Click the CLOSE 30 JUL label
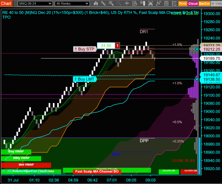The image size is (222, 184). tap(184, 161)
